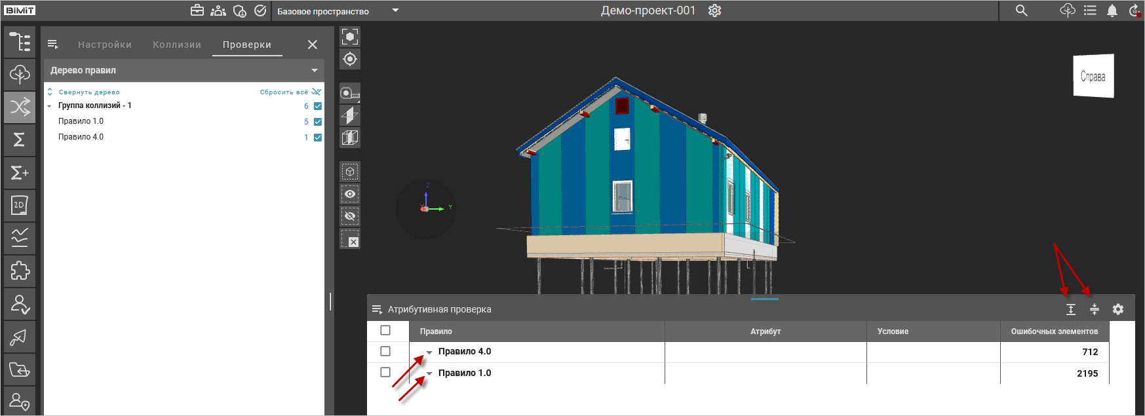This screenshot has width=1145, height=416.
Task: Click the hide selected elements eye icon
Action: click(x=350, y=216)
